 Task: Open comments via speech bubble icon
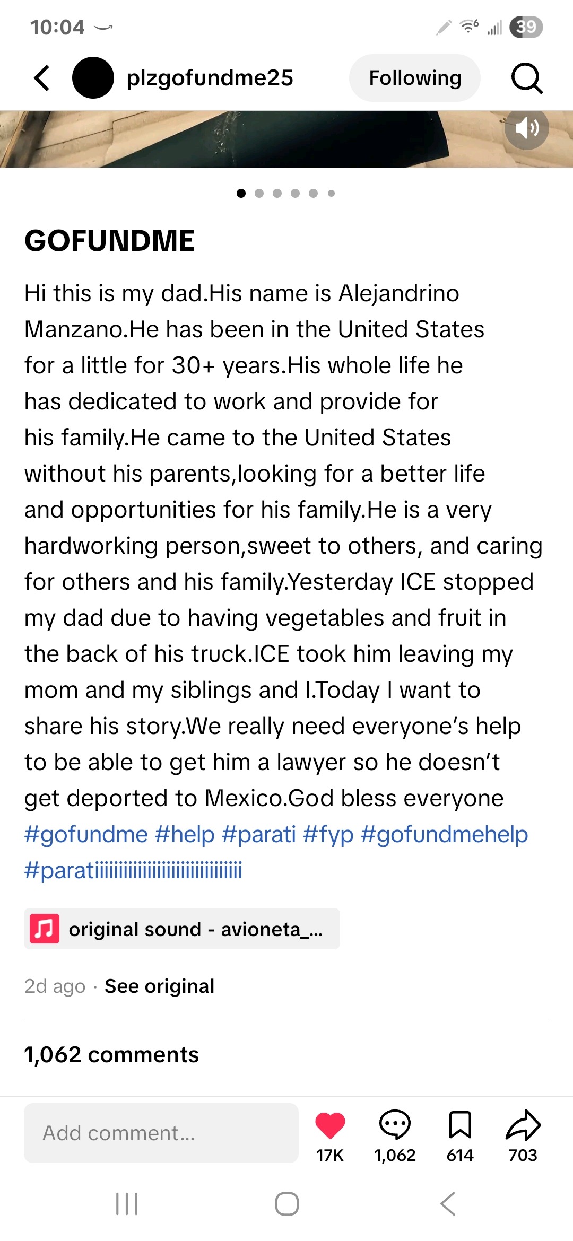pyautogui.click(x=395, y=1124)
